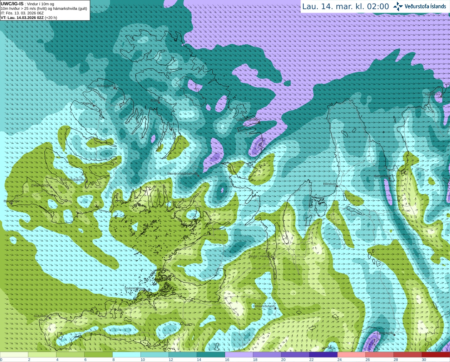450x362 pixels.
Task: Pick the 14–16 m/s dark teal legend swatch
Action: [x=211, y=355]
